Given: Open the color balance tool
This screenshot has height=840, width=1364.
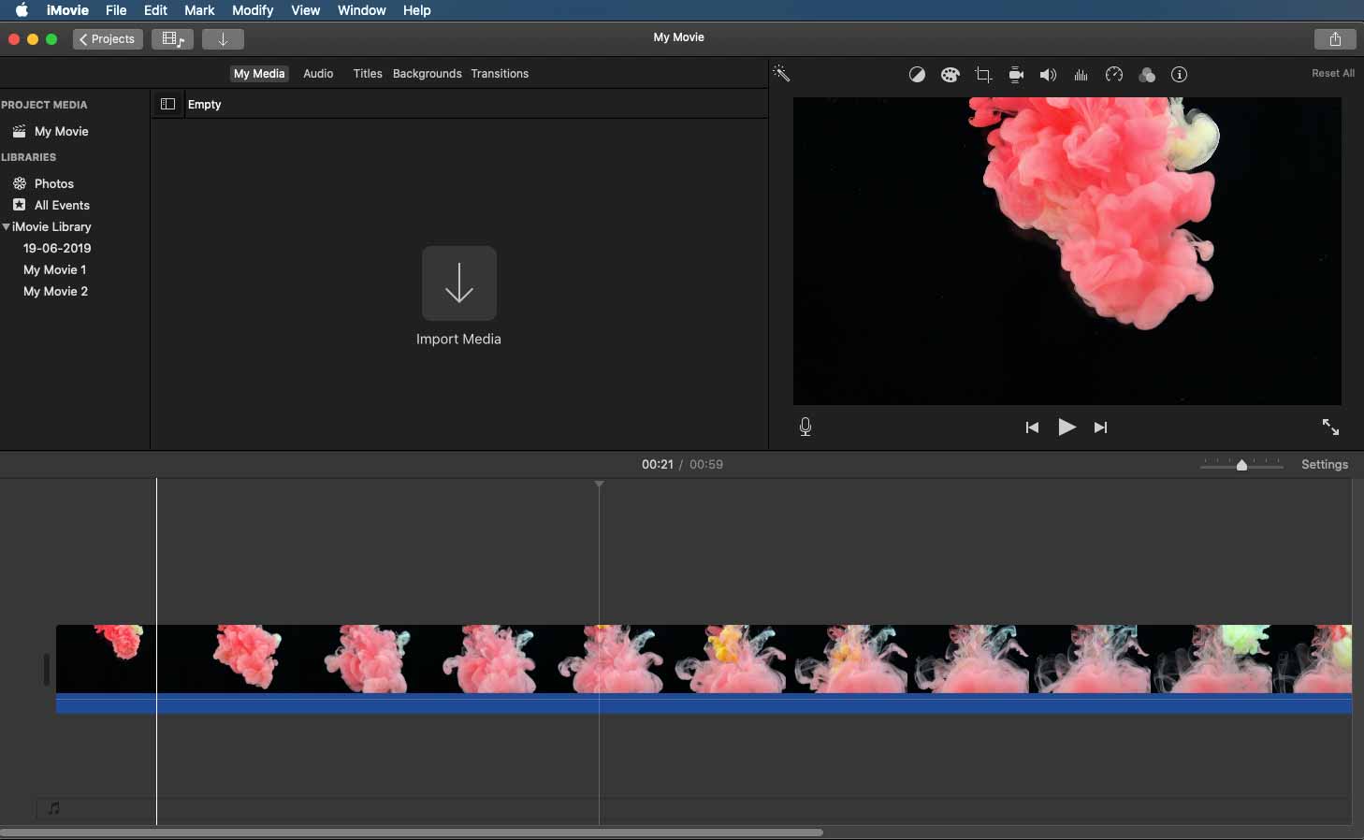Looking at the screenshot, I should [x=917, y=75].
